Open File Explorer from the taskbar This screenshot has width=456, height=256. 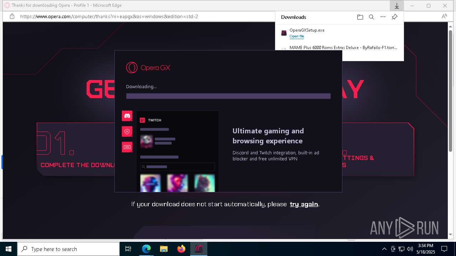coord(164,249)
